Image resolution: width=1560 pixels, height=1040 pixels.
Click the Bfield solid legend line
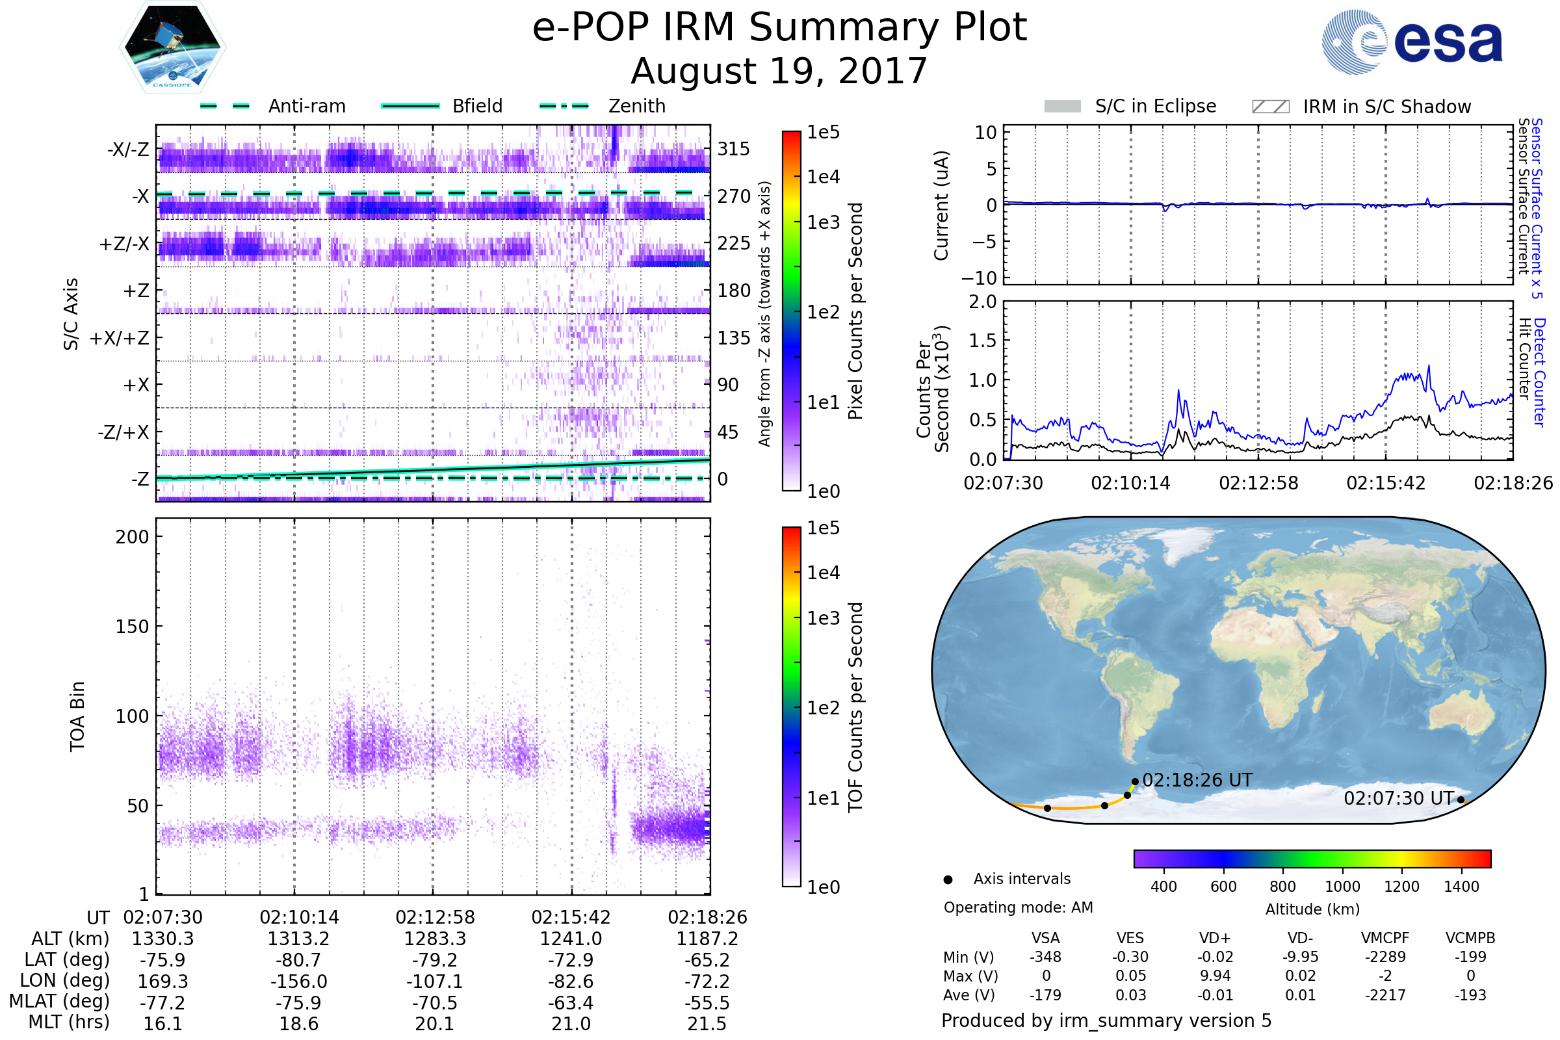(x=410, y=106)
